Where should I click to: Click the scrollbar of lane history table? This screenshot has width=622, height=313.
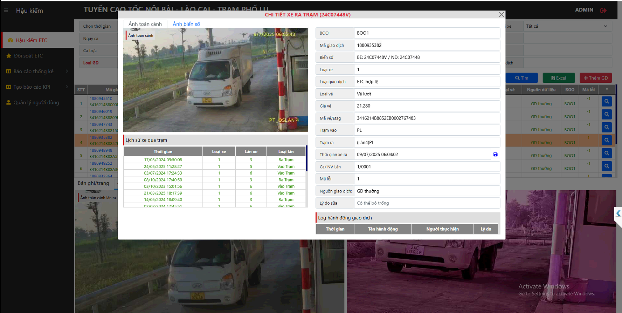coord(306,158)
